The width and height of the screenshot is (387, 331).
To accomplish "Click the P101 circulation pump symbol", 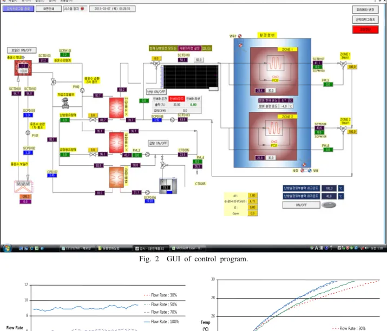I will (x=28, y=133).
